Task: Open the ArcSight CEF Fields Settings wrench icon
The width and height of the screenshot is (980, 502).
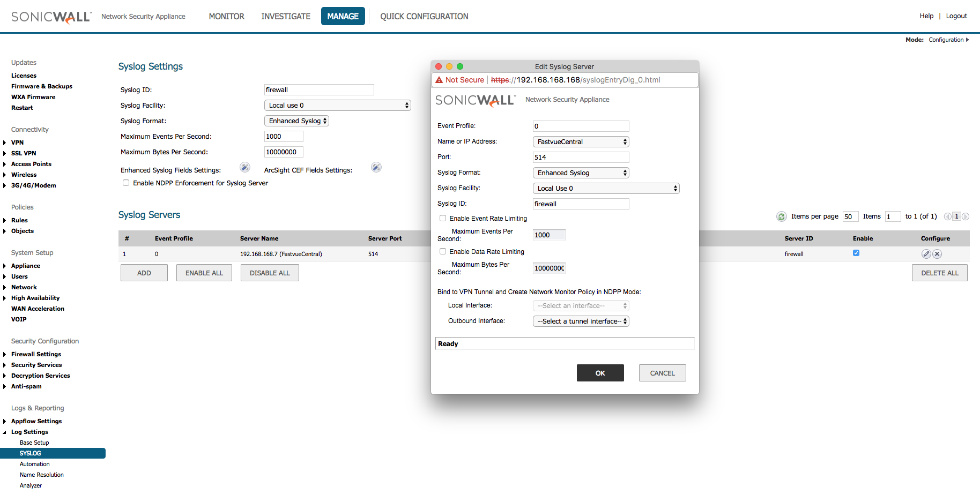Action: (376, 167)
